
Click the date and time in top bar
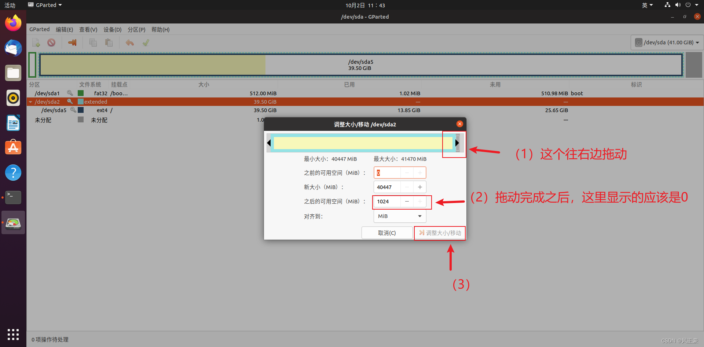pos(365,5)
